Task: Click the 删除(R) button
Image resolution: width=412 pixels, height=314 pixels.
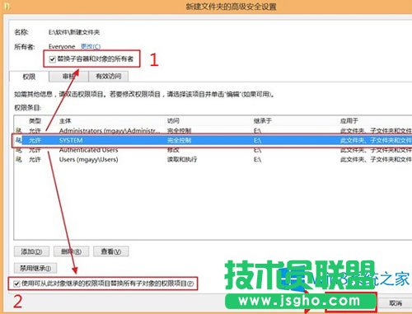Action: tap(71, 251)
